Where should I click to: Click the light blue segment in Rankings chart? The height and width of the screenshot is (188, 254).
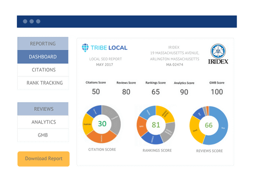pyautogui.click(x=148, y=112)
